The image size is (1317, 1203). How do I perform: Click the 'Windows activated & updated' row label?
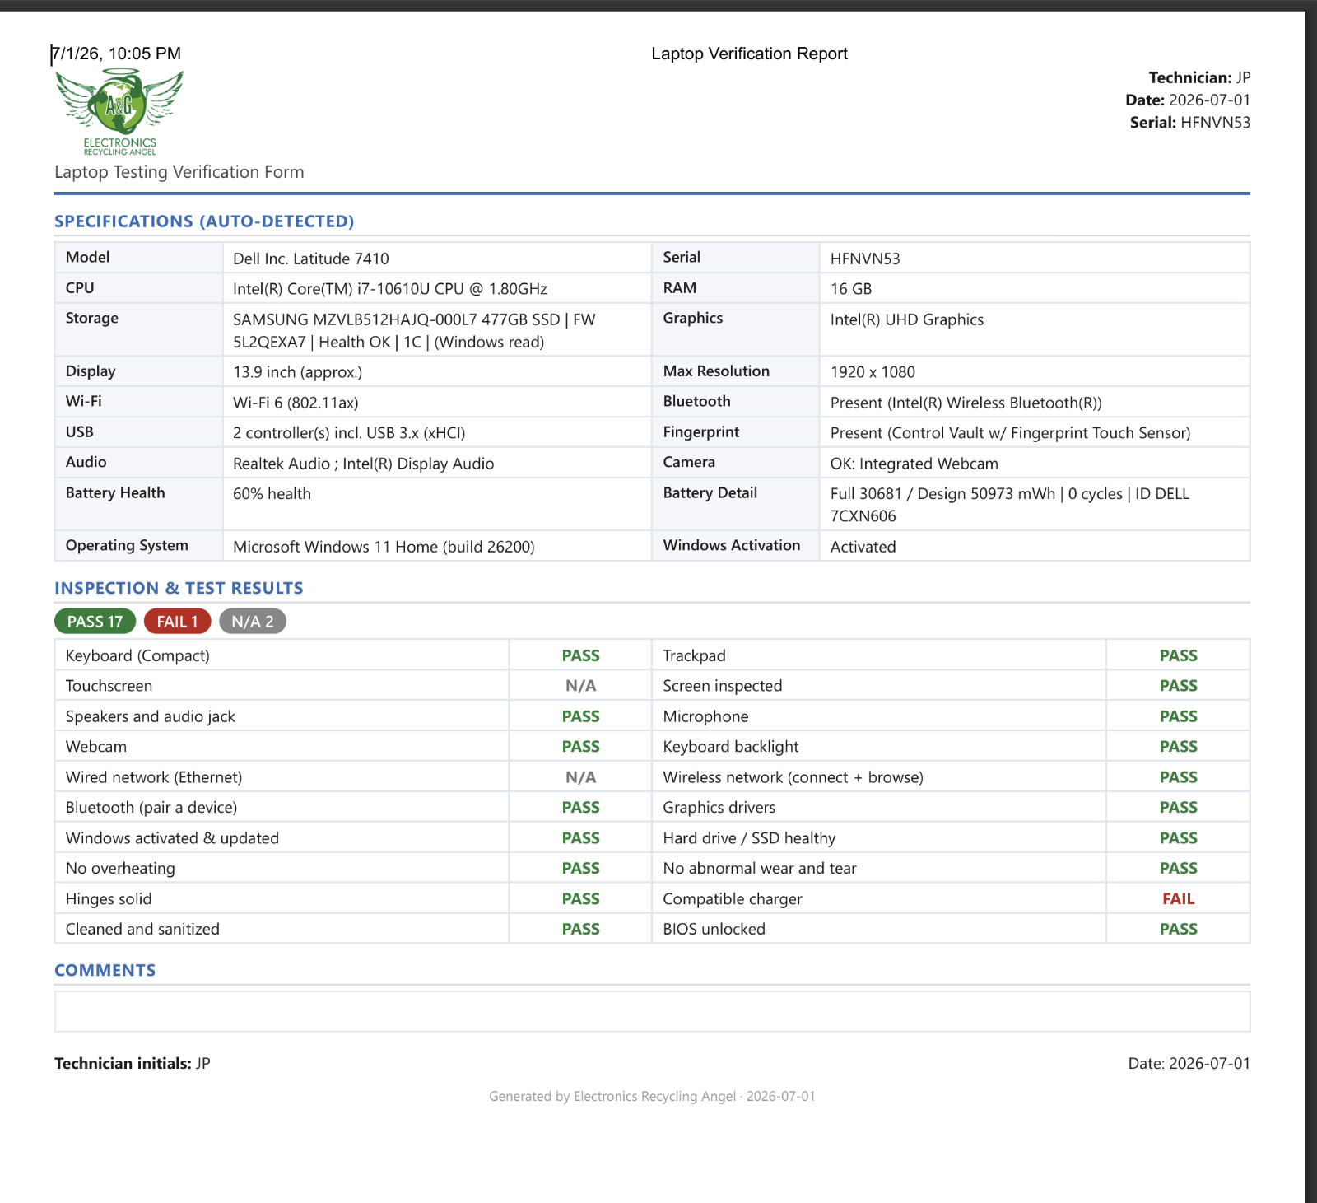(172, 838)
